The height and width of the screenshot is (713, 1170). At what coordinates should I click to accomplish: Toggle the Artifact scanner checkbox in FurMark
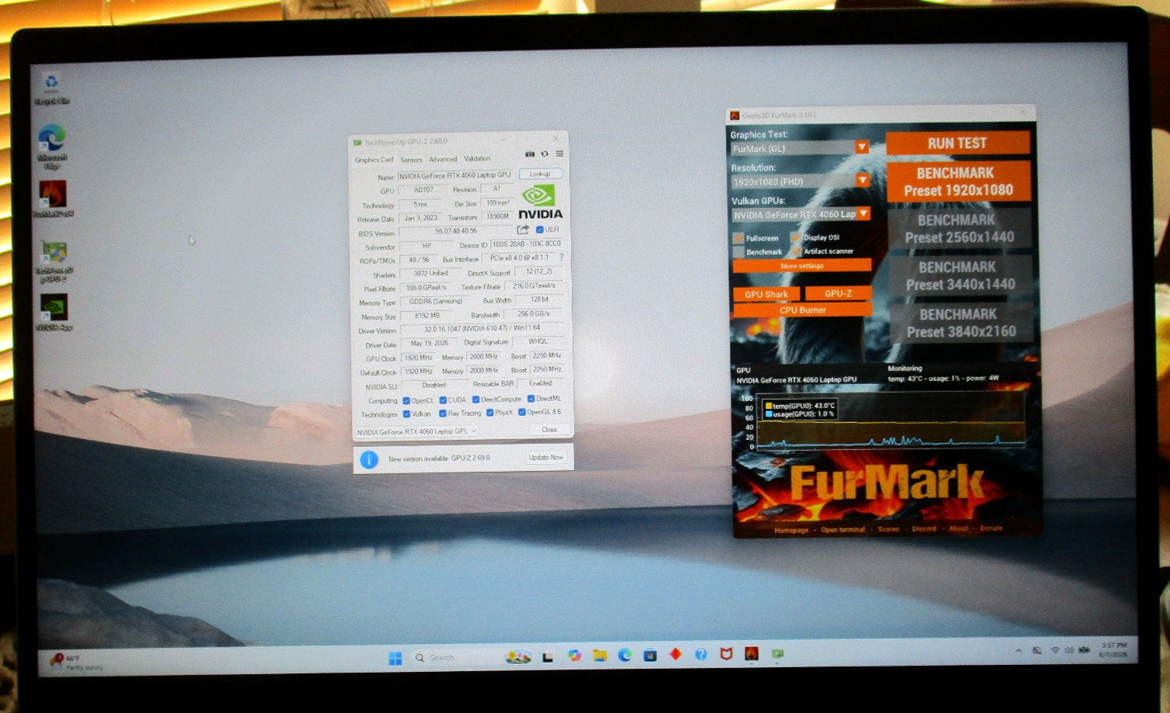[x=796, y=251]
